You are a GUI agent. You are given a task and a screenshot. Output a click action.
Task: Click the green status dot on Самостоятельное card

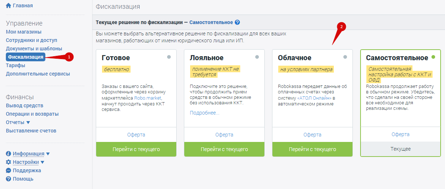pyautogui.click(x=433, y=57)
